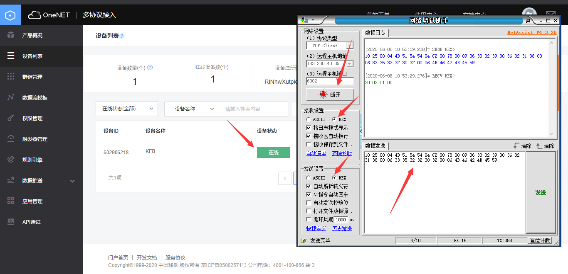Switch to the 数据日志 tab
This screenshot has width=568, height=274.
click(375, 33)
